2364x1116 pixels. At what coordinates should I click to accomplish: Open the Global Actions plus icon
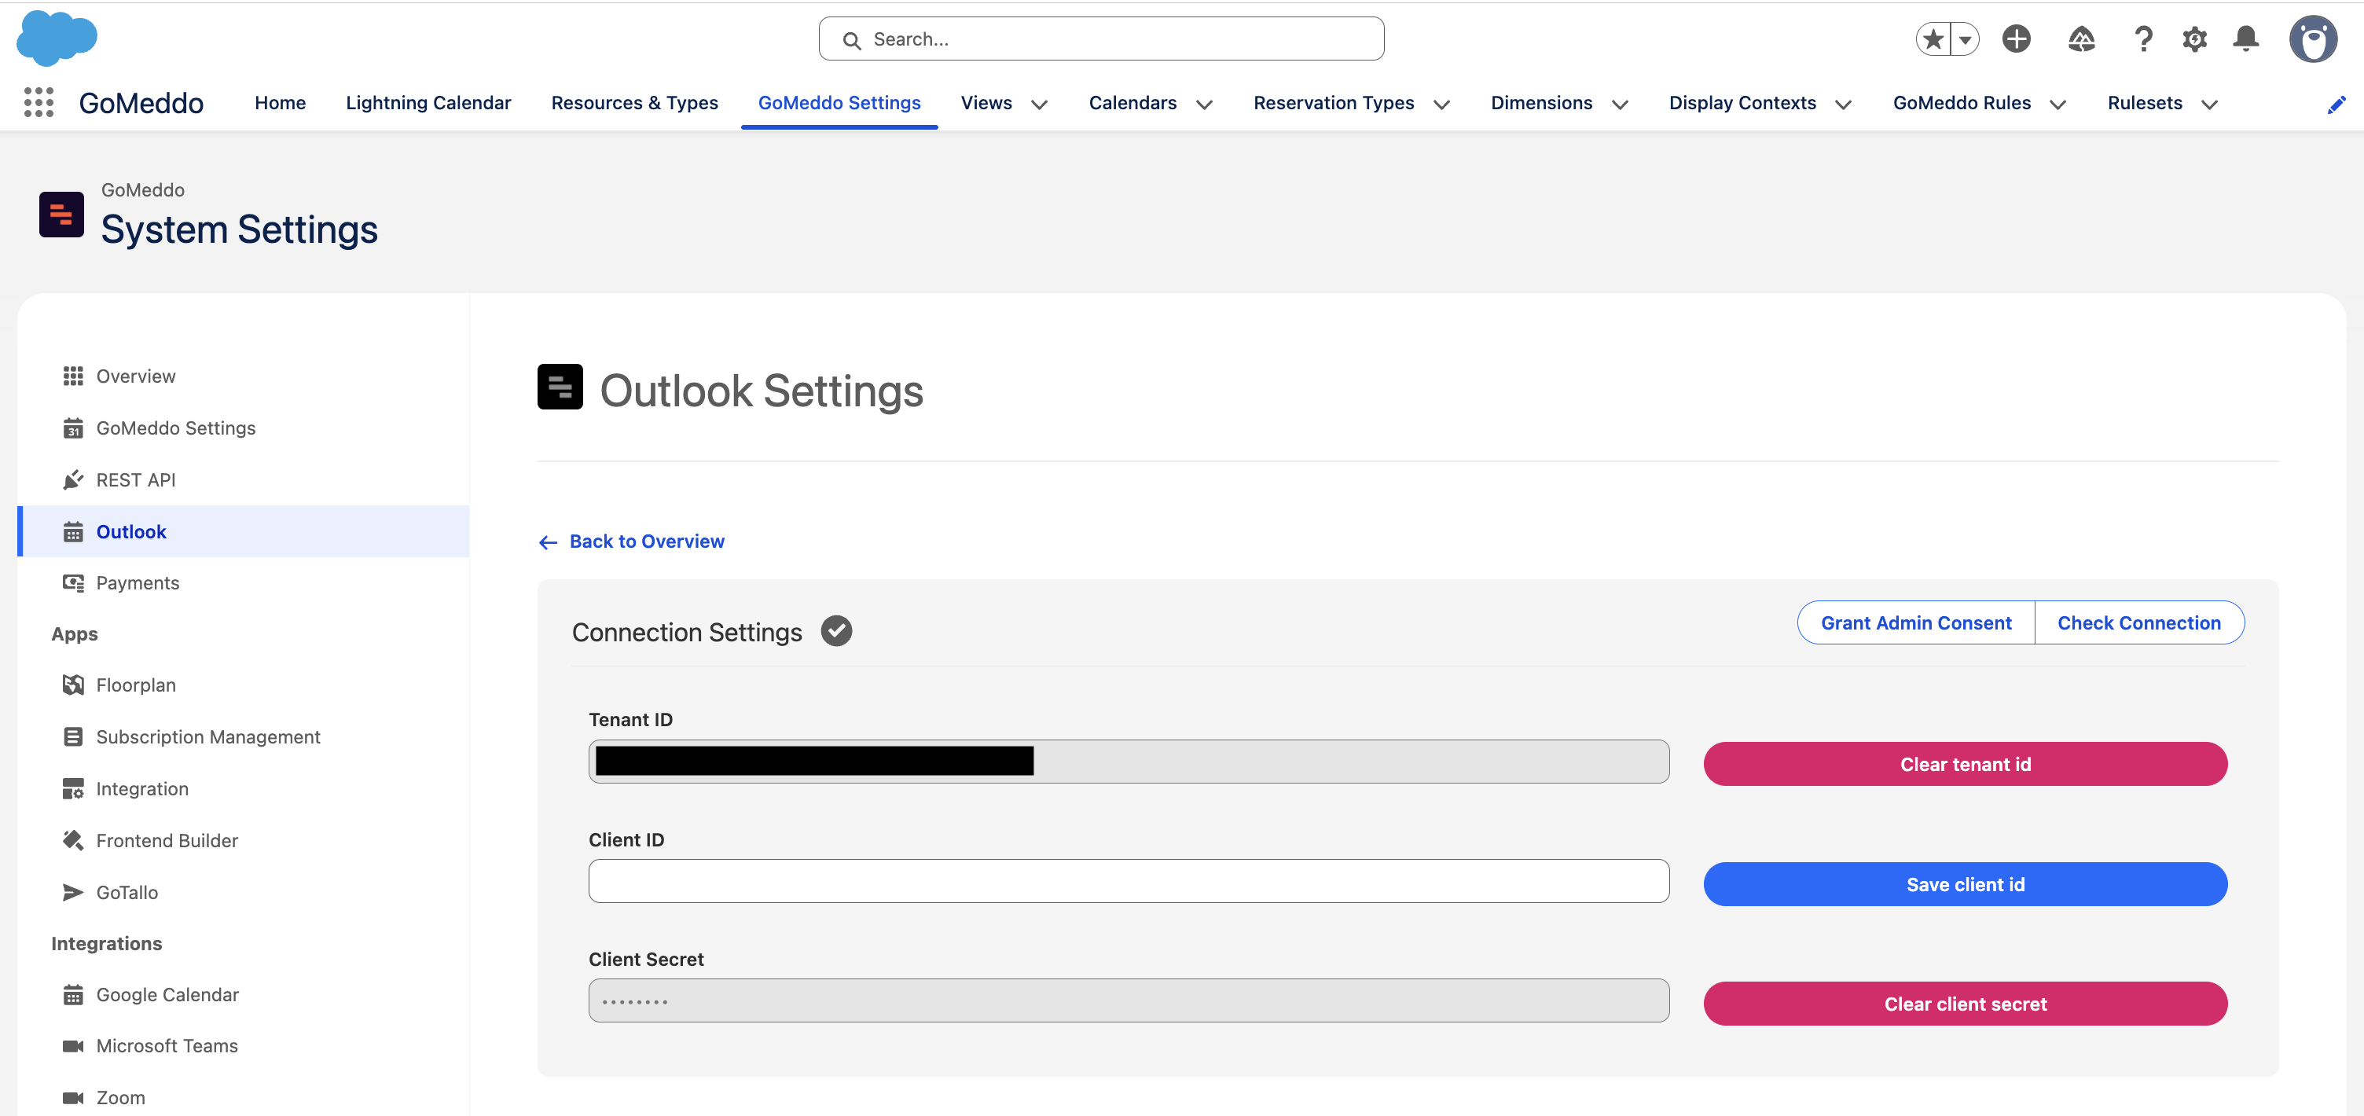[2016, 39]
